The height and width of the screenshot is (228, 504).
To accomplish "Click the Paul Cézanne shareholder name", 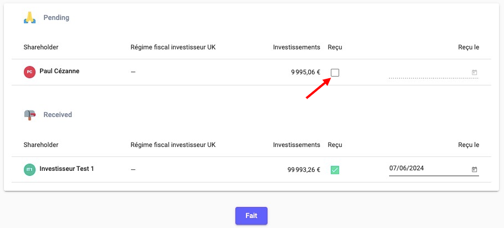I will (59, 72).
